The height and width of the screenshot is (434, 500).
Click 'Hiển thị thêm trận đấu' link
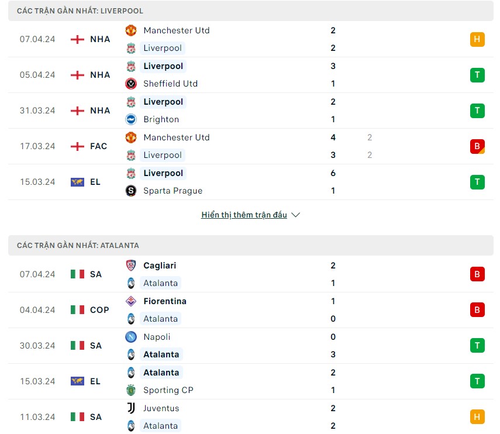pyautogui.click(x=244, y=215)
